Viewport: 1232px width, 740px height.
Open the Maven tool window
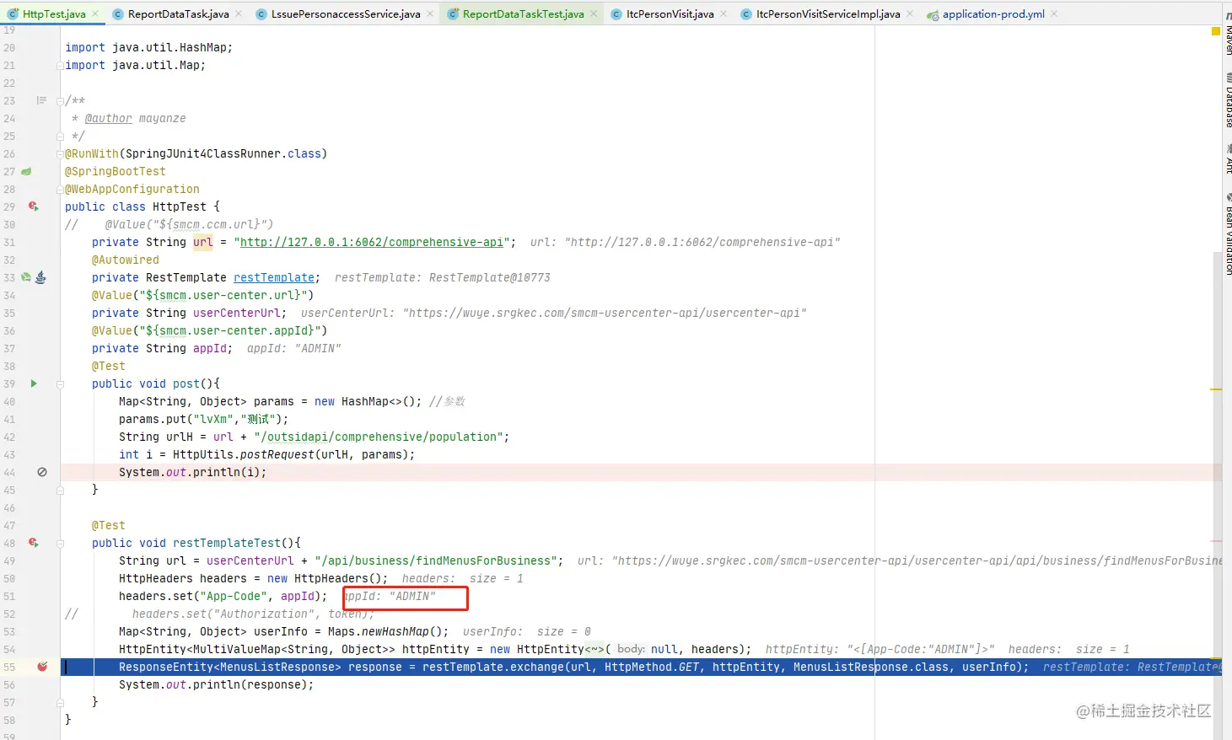tap(1228, 34)
